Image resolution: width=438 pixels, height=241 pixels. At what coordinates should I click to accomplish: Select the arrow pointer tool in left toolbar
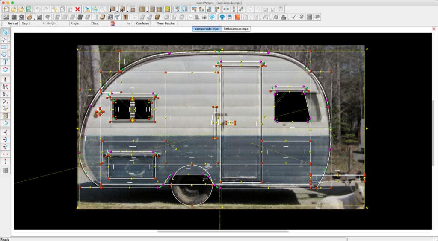[5, 32]
